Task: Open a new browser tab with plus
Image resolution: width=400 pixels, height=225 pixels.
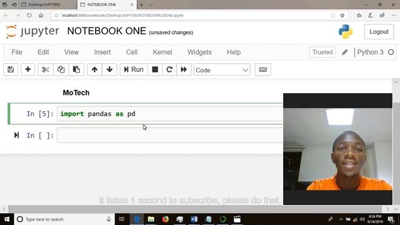Action: tap(142, 4)
